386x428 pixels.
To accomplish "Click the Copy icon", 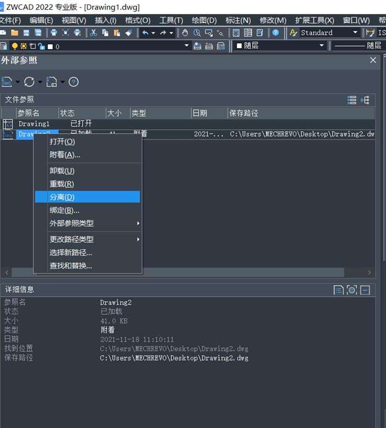I will tap(105, 33).
